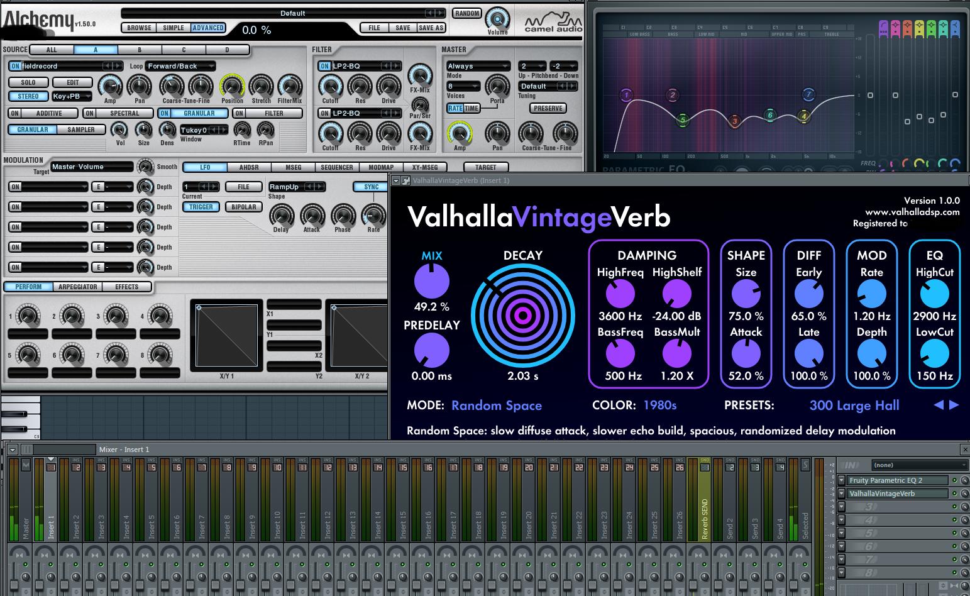Image resolution: width=970 pixels, height=596 pixels.
Task: Open the Loop mode Forward/Back dropdown
Action: coord(180,66)
